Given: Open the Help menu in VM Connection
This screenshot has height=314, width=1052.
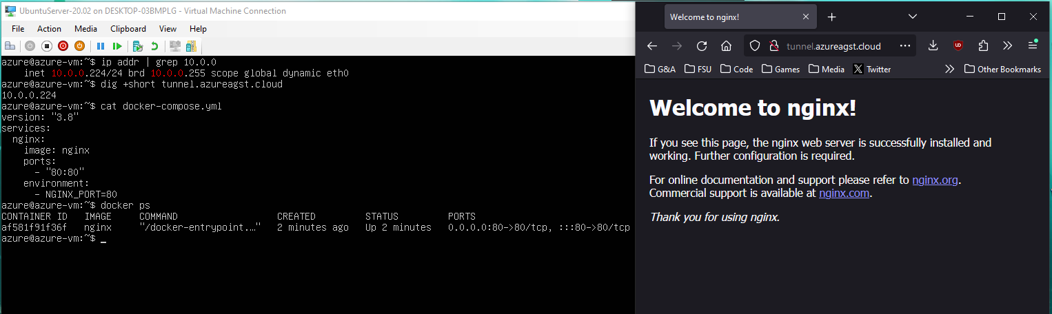Looking at the screenshot, I should click(x=198, y=29).
